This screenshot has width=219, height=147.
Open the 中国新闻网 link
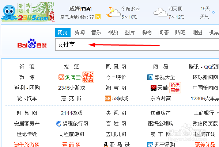pyautogui.click(x=205, y=88)
